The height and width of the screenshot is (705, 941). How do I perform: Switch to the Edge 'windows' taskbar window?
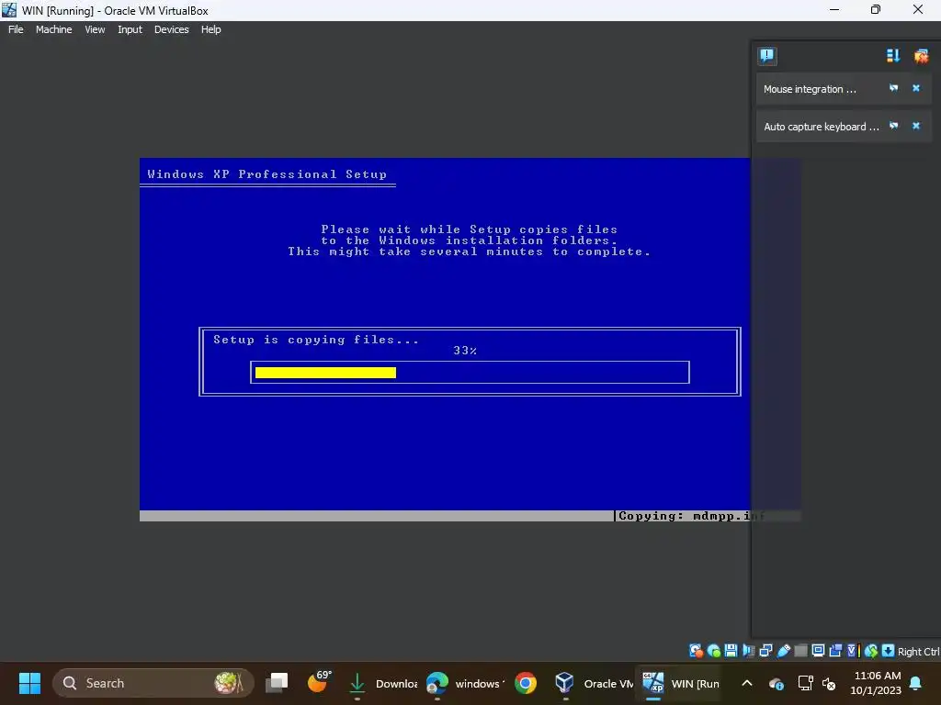point(464,683)
